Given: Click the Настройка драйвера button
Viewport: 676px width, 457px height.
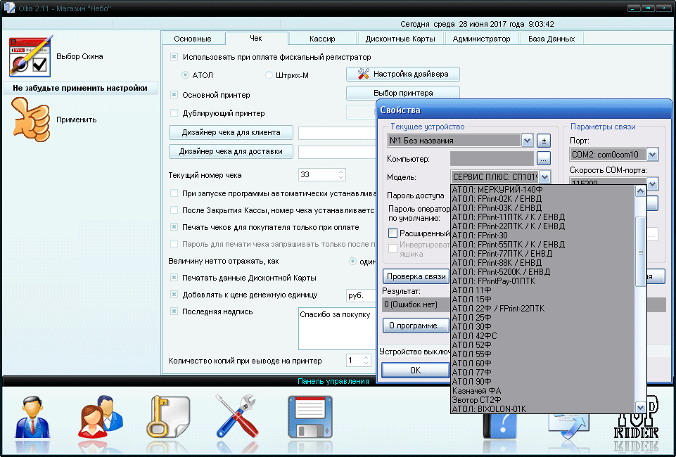Looking at the screenshot, I should pos(403,74).
